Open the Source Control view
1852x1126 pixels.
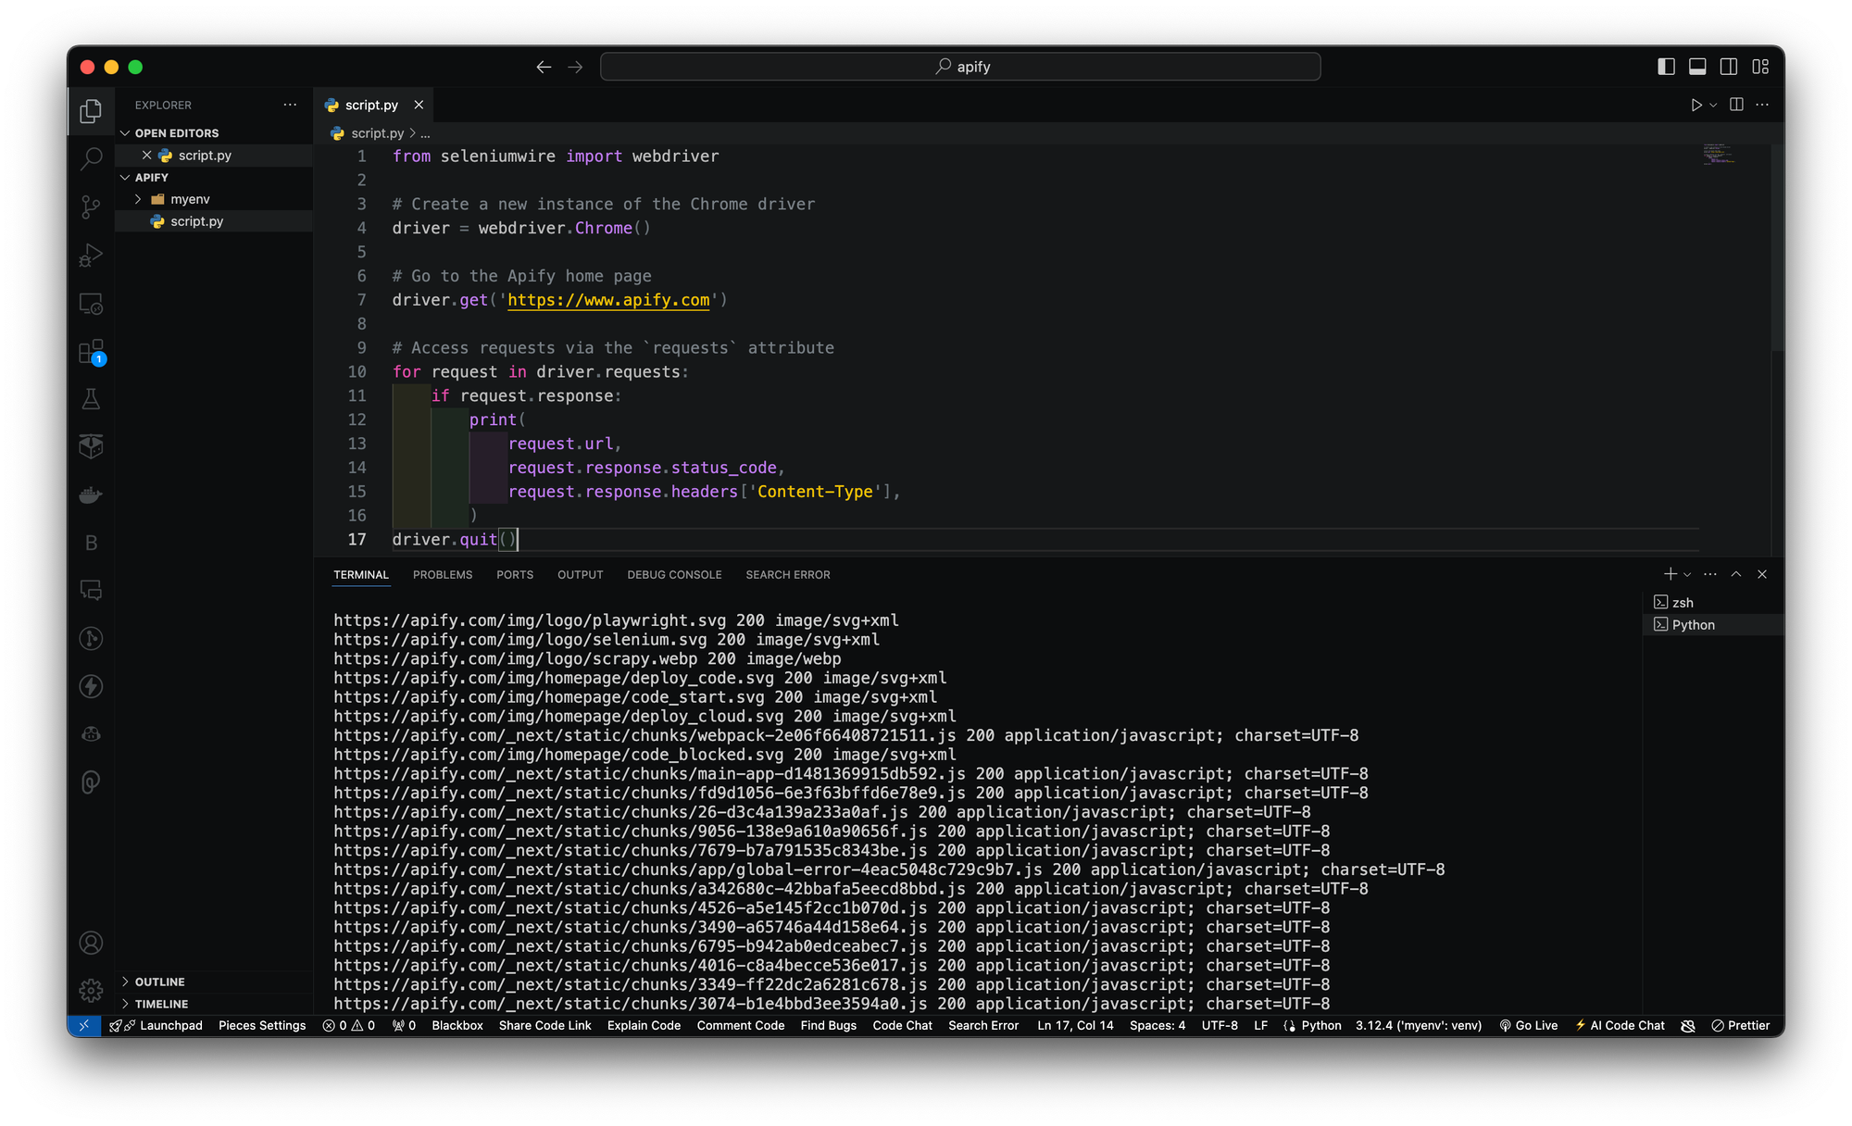click(90, 207)
